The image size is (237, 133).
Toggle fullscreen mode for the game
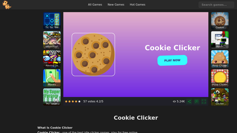[x=204, y=101]
